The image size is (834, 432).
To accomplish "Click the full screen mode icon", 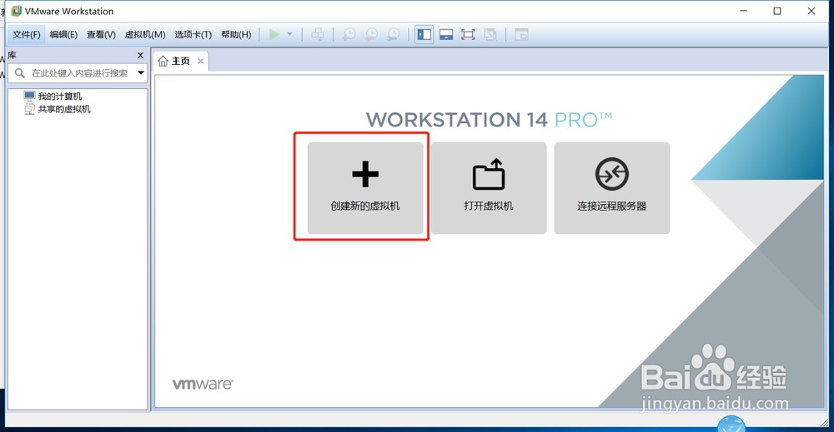I will [468, 35].
